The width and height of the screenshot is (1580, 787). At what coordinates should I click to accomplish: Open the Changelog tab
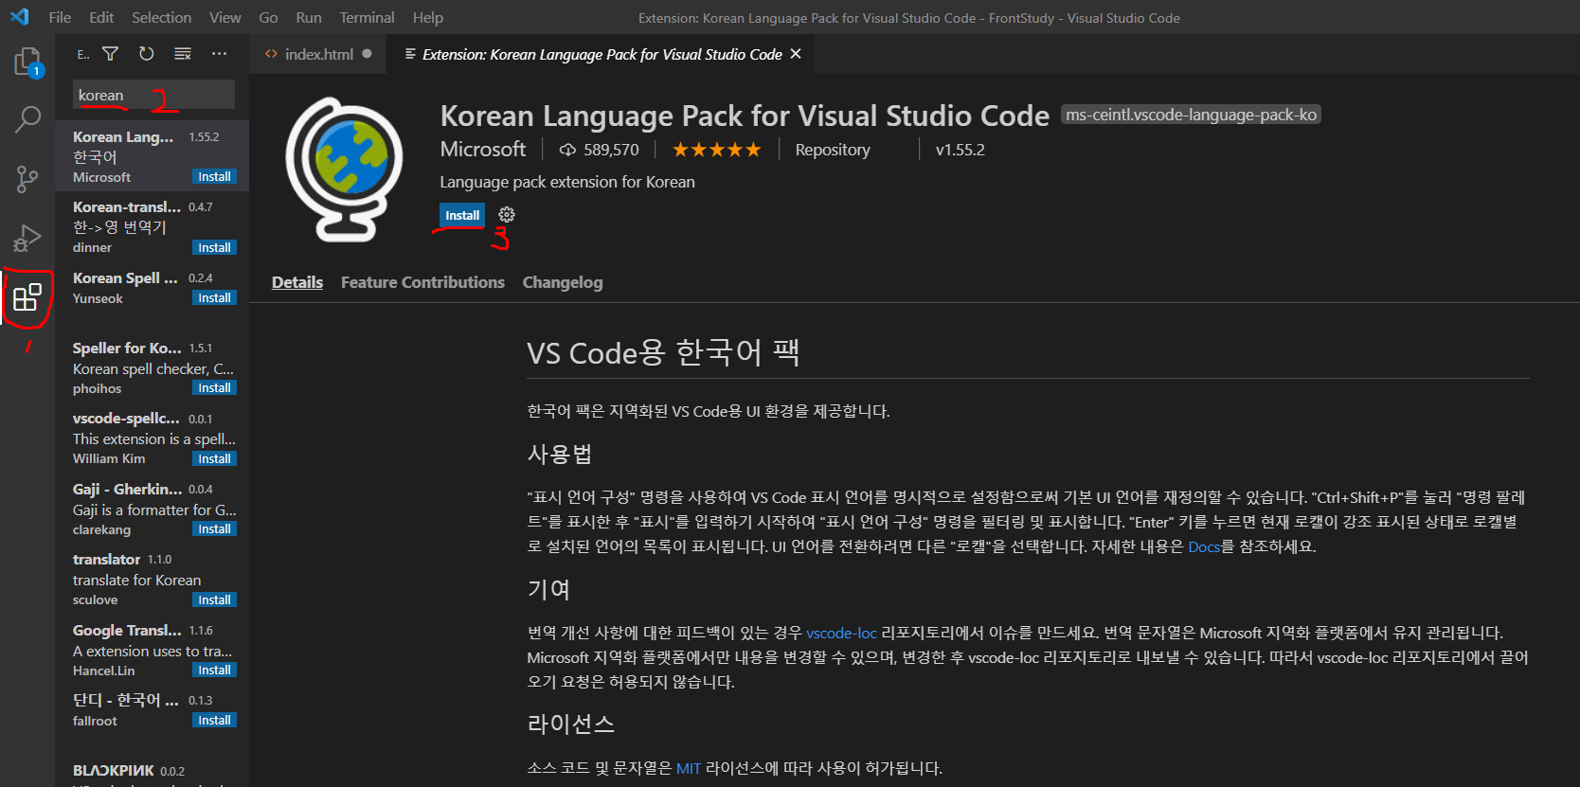click(x=563, y=282)
